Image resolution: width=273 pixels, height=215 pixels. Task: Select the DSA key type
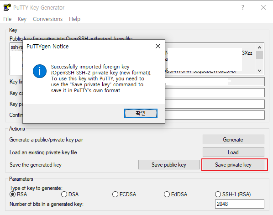pos(70,194)
